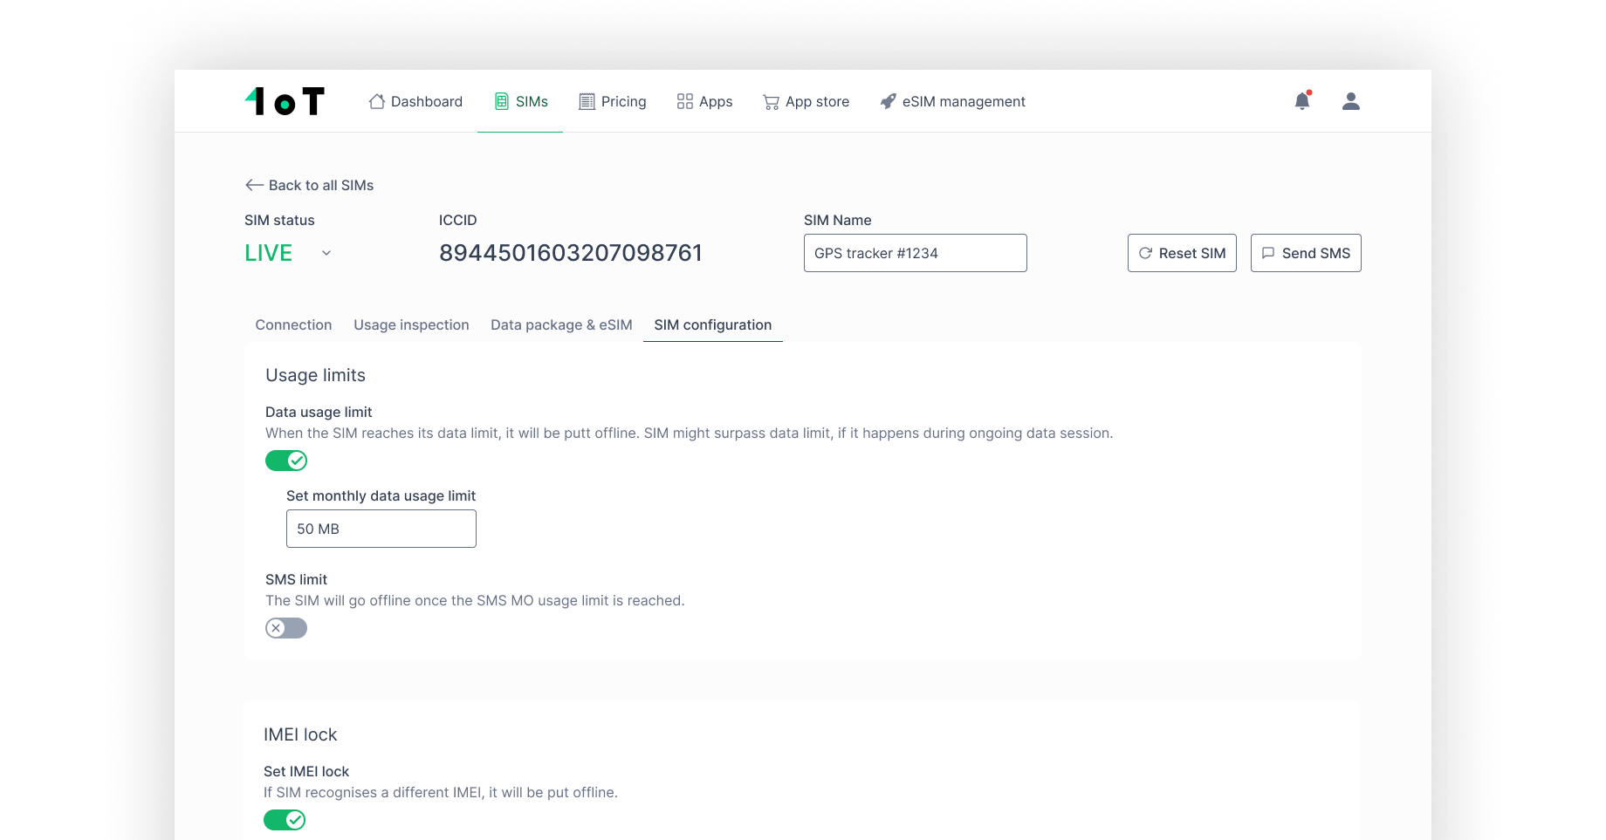Click the Reset SIM refresh icon
The height and width of the screenshot is (840, 1606).
[1145, 253]
